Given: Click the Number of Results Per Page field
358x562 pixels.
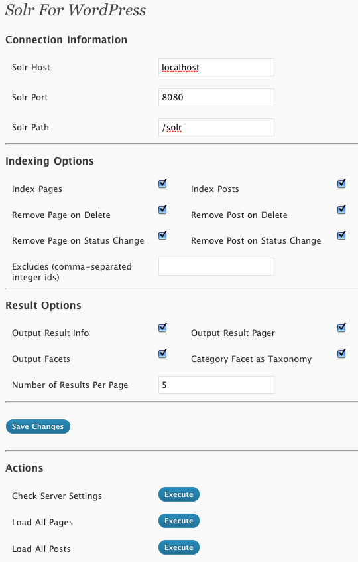Looking at the screenshot, I should 216,385.
